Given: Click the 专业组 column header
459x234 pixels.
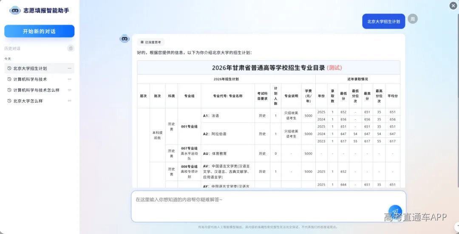Looking at the screenshot, I should [x=189, y=96].
